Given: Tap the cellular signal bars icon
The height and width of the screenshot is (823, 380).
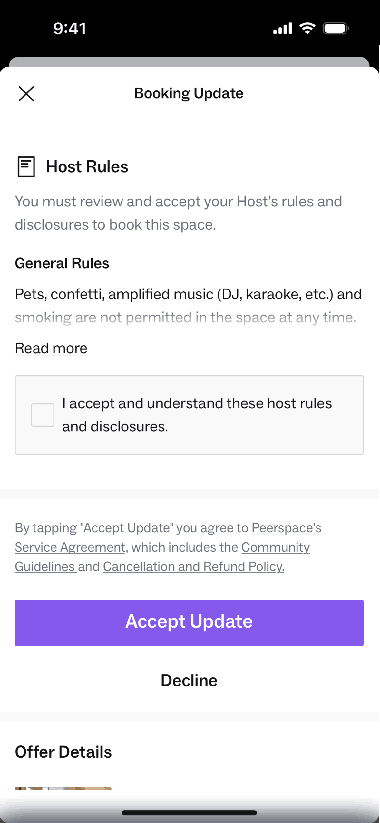Looking at the screenshot, I should pos(282,28).
